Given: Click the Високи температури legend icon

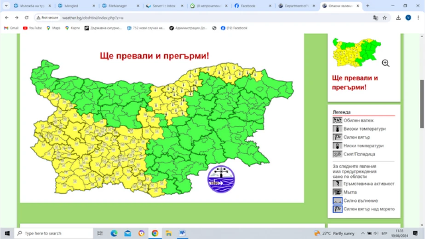Looking at the screenshot, I should (x=337, y=129).
